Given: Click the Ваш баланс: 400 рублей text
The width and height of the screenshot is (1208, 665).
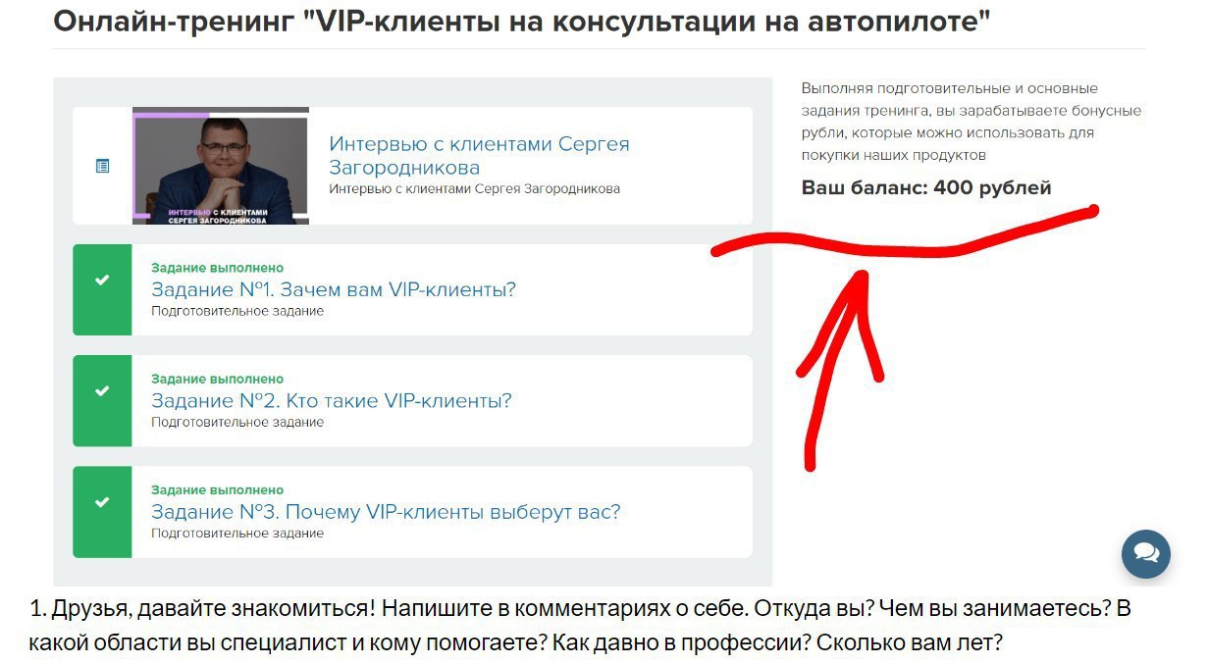Looking at the screenshot, I should [926, 187].
